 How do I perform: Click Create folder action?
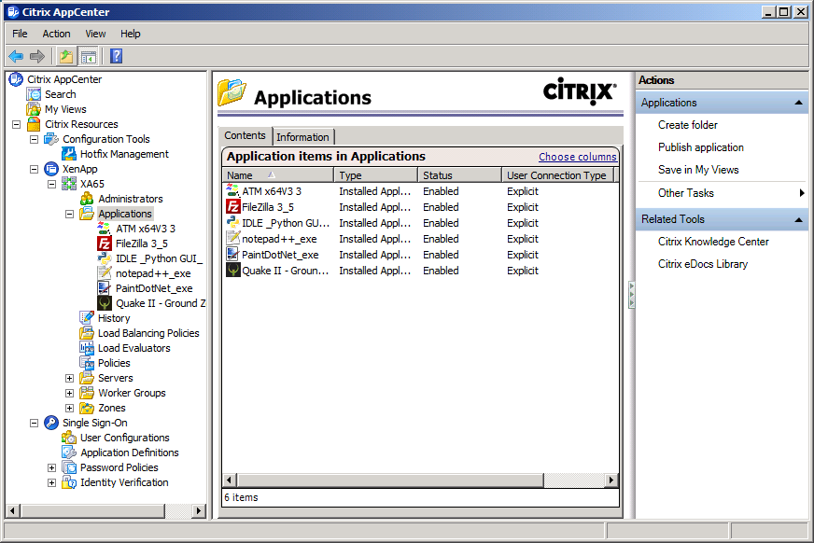[688, 125]
